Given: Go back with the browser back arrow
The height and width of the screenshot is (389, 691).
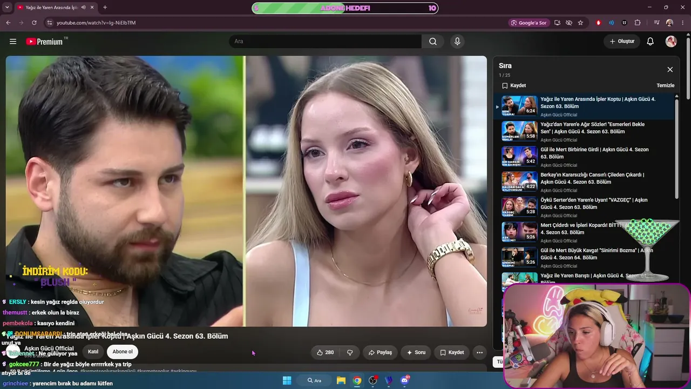Looking at the screenshot, I should coord(8,23).
